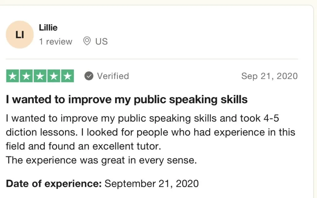Click the Verified checkmark badge icon
The height and width of the screenshot is (198, 317).
(x=89, y=76)
